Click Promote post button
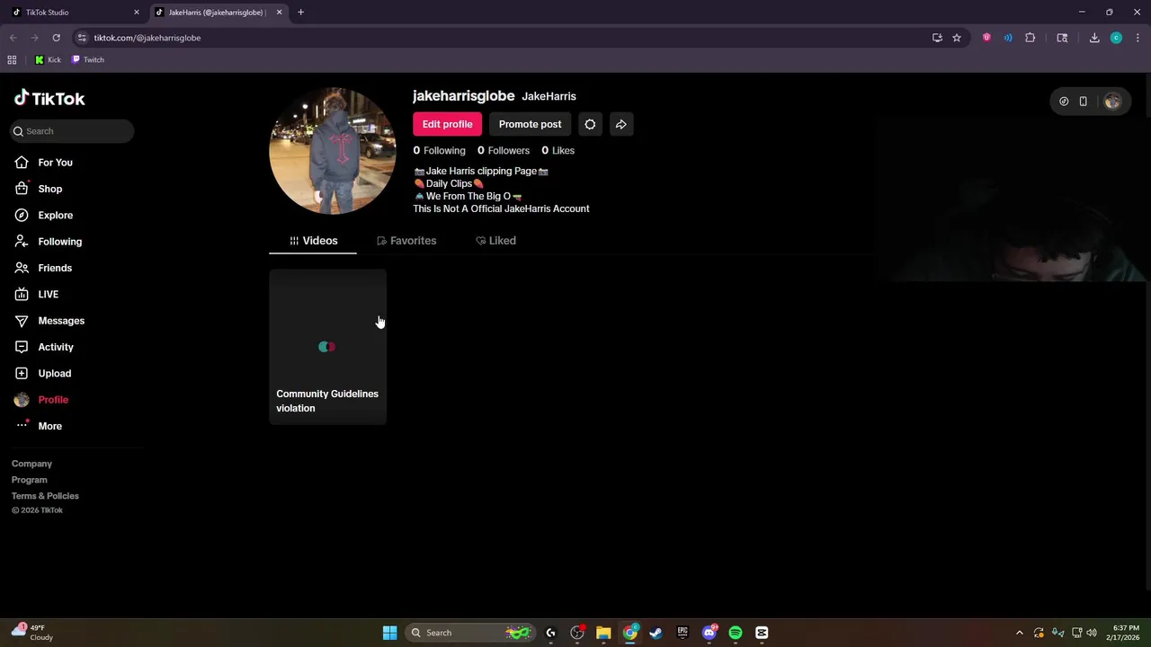 [530, 124]
